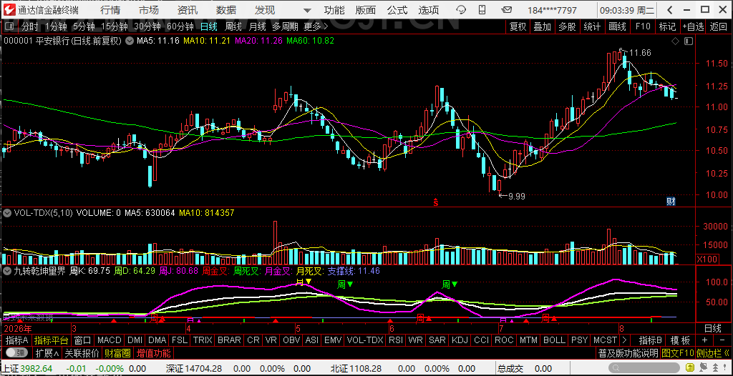733x376 pixels.
Task: Toggle 叠加 overlay mode
Action: tap(543, 27)
